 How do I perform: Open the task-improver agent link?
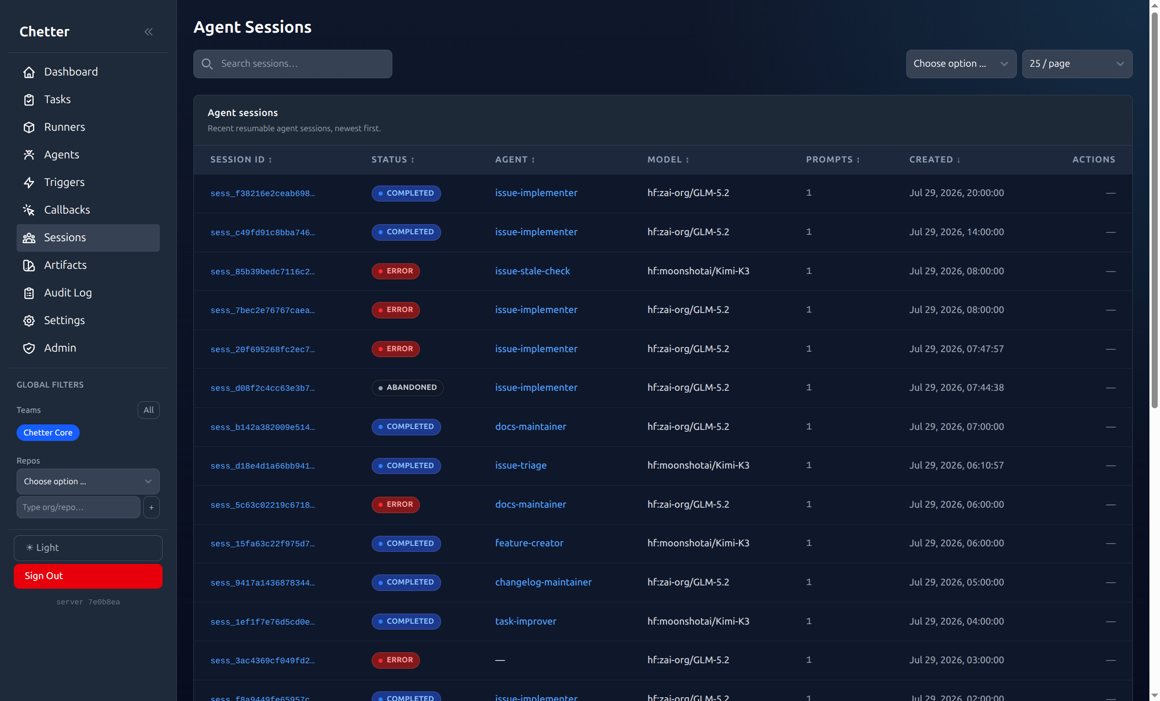[x=525, y=621]
